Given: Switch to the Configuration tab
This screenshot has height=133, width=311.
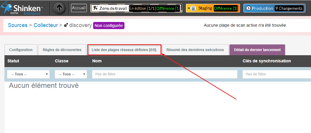Looking at the screenshot, I should coord(21,50).
